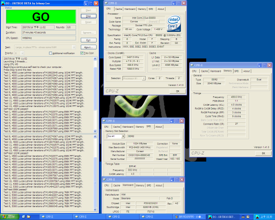Viewport: 275px width, 220px height.
Task: Minimize the CPU-Z Memory window
Action: pos(260,65)
